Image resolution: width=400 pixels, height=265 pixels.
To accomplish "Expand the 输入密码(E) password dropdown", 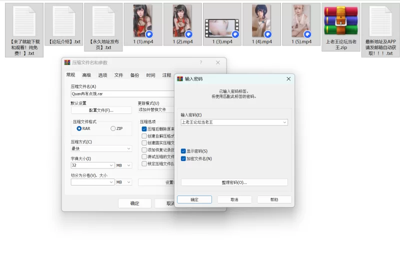I will point(284,122).
